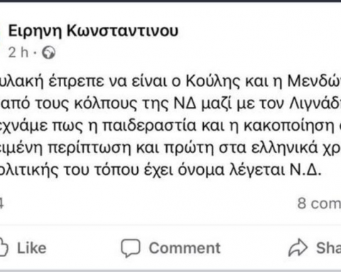Click the Share label text
Image resolution: width=341 pixels, height=272 pixels.
coord(329,248)
